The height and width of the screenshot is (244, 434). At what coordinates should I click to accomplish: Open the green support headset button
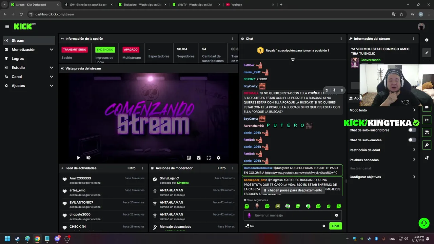click(x=424, y=223)
